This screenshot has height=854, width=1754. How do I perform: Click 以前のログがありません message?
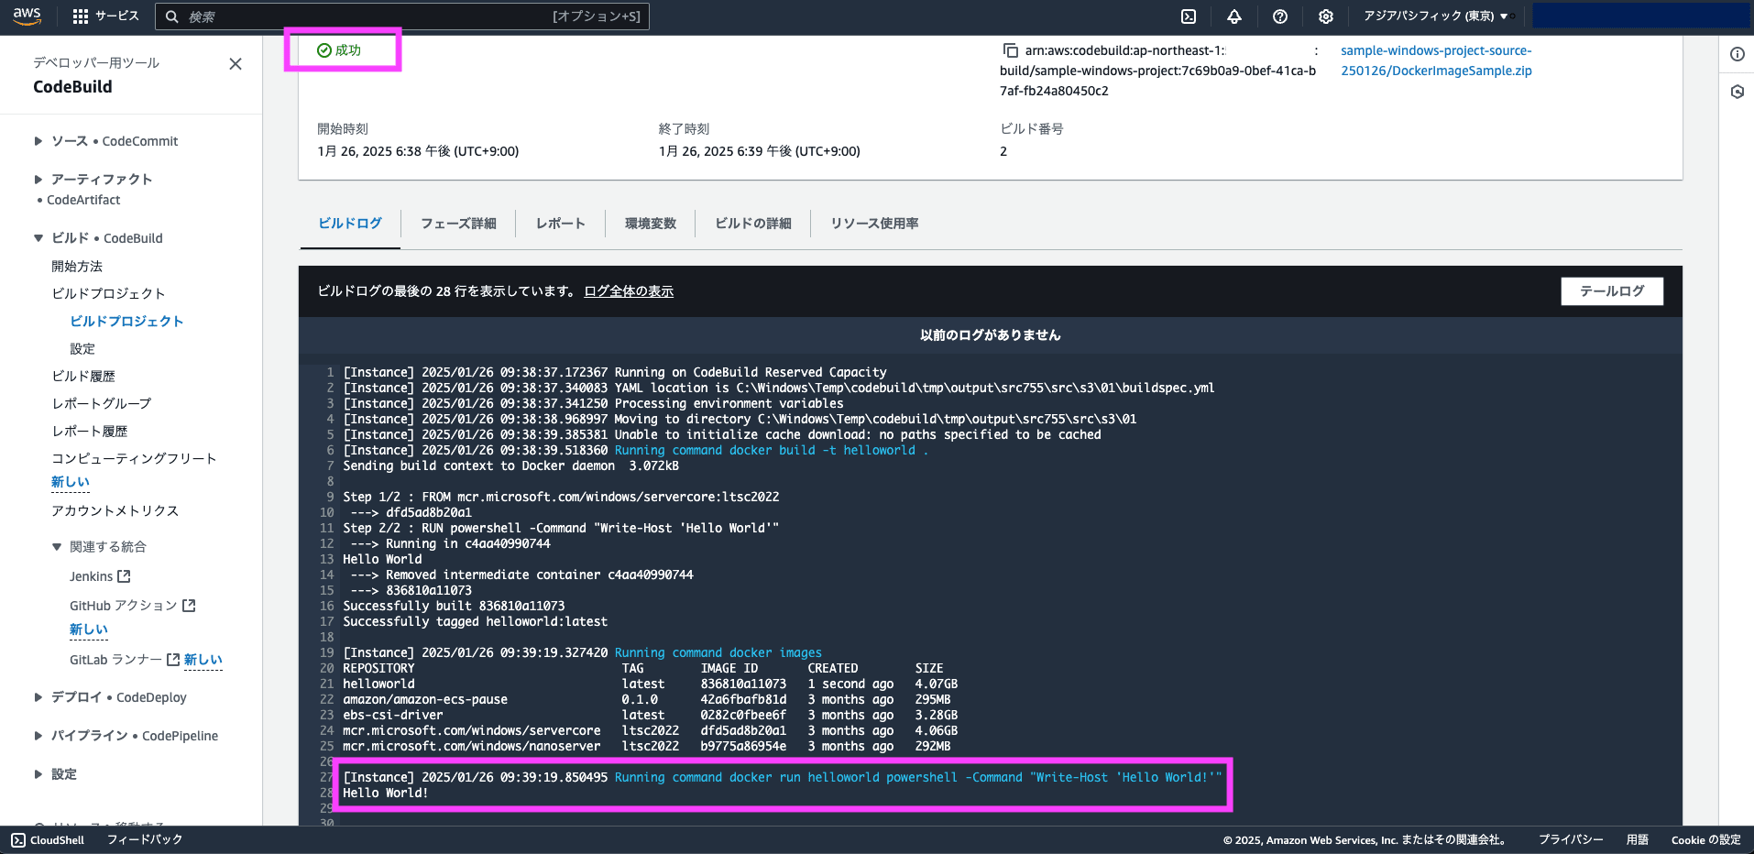coord(990,335)
